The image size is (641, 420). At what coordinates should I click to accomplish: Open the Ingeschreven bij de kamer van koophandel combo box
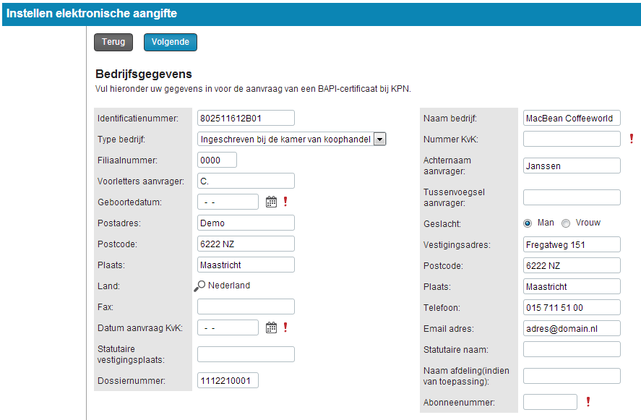(x=291, y=140)
